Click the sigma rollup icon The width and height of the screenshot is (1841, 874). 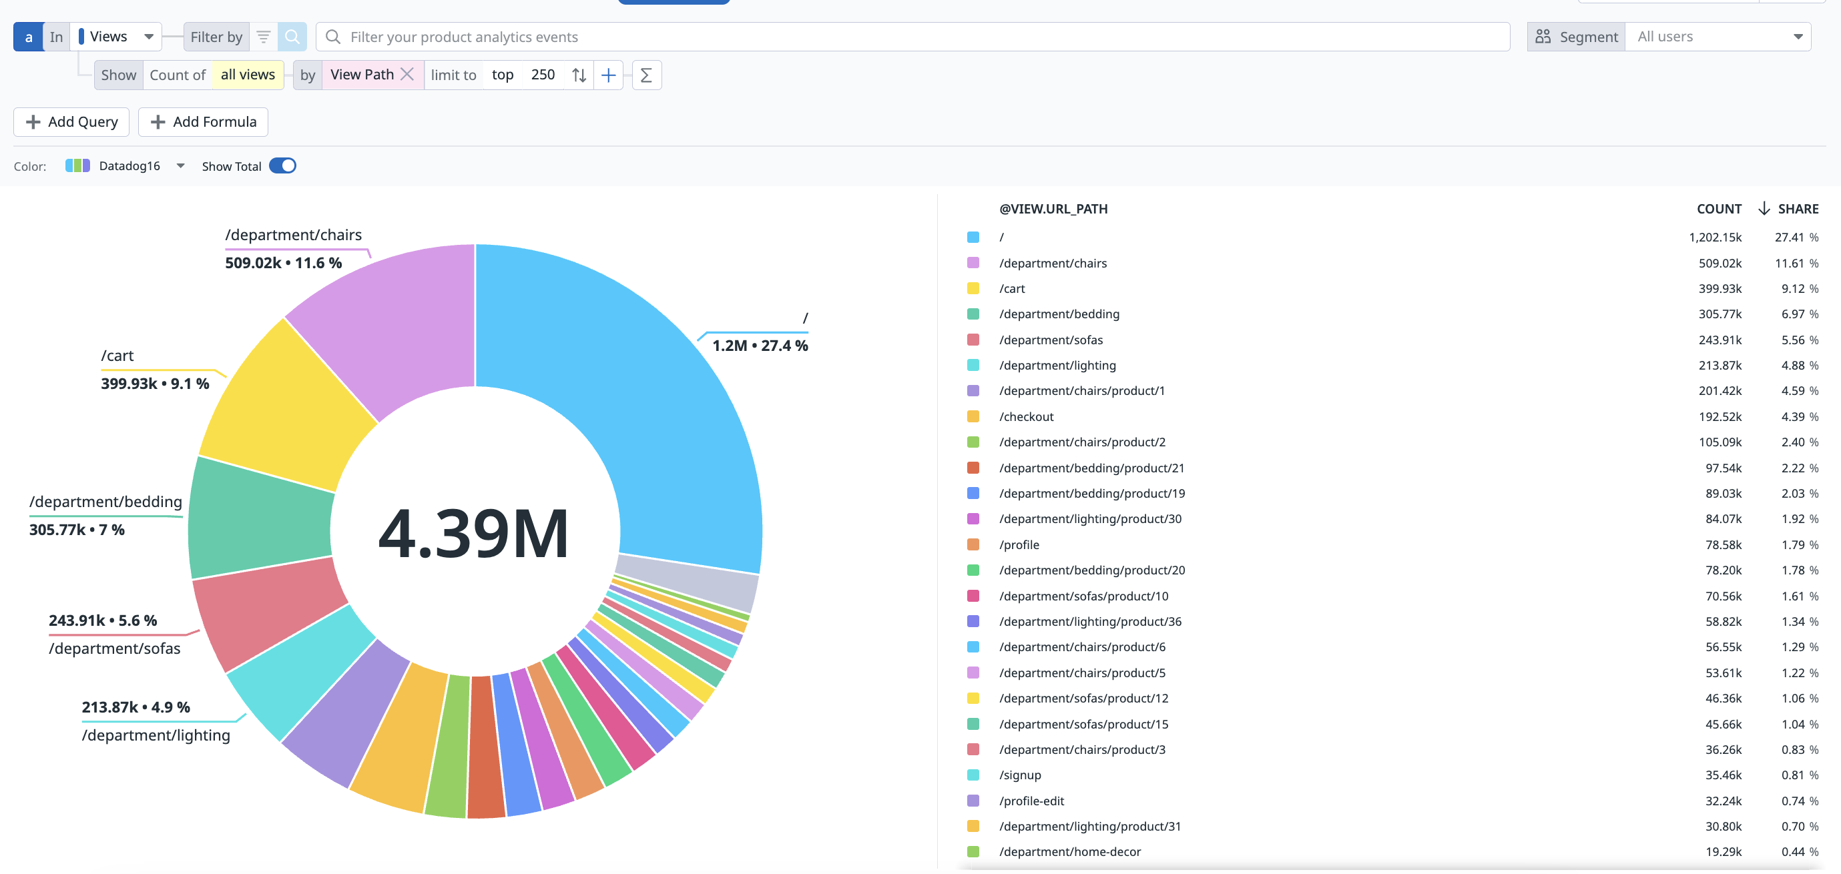646,74
